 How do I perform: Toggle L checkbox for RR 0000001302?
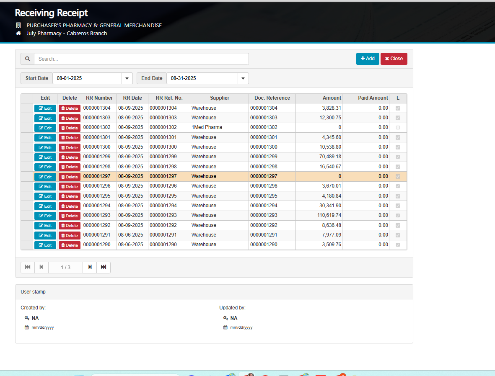pos(398,127)
